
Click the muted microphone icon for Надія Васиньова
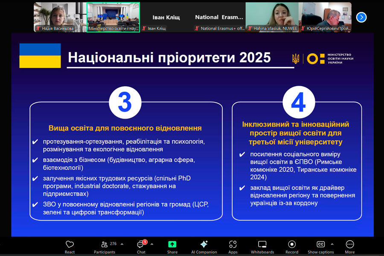point(38,29)
